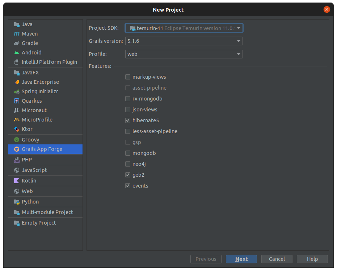Screen dimensions: 337x271
Task: Choose the green Android robot icon
Action: pos(17,53)
